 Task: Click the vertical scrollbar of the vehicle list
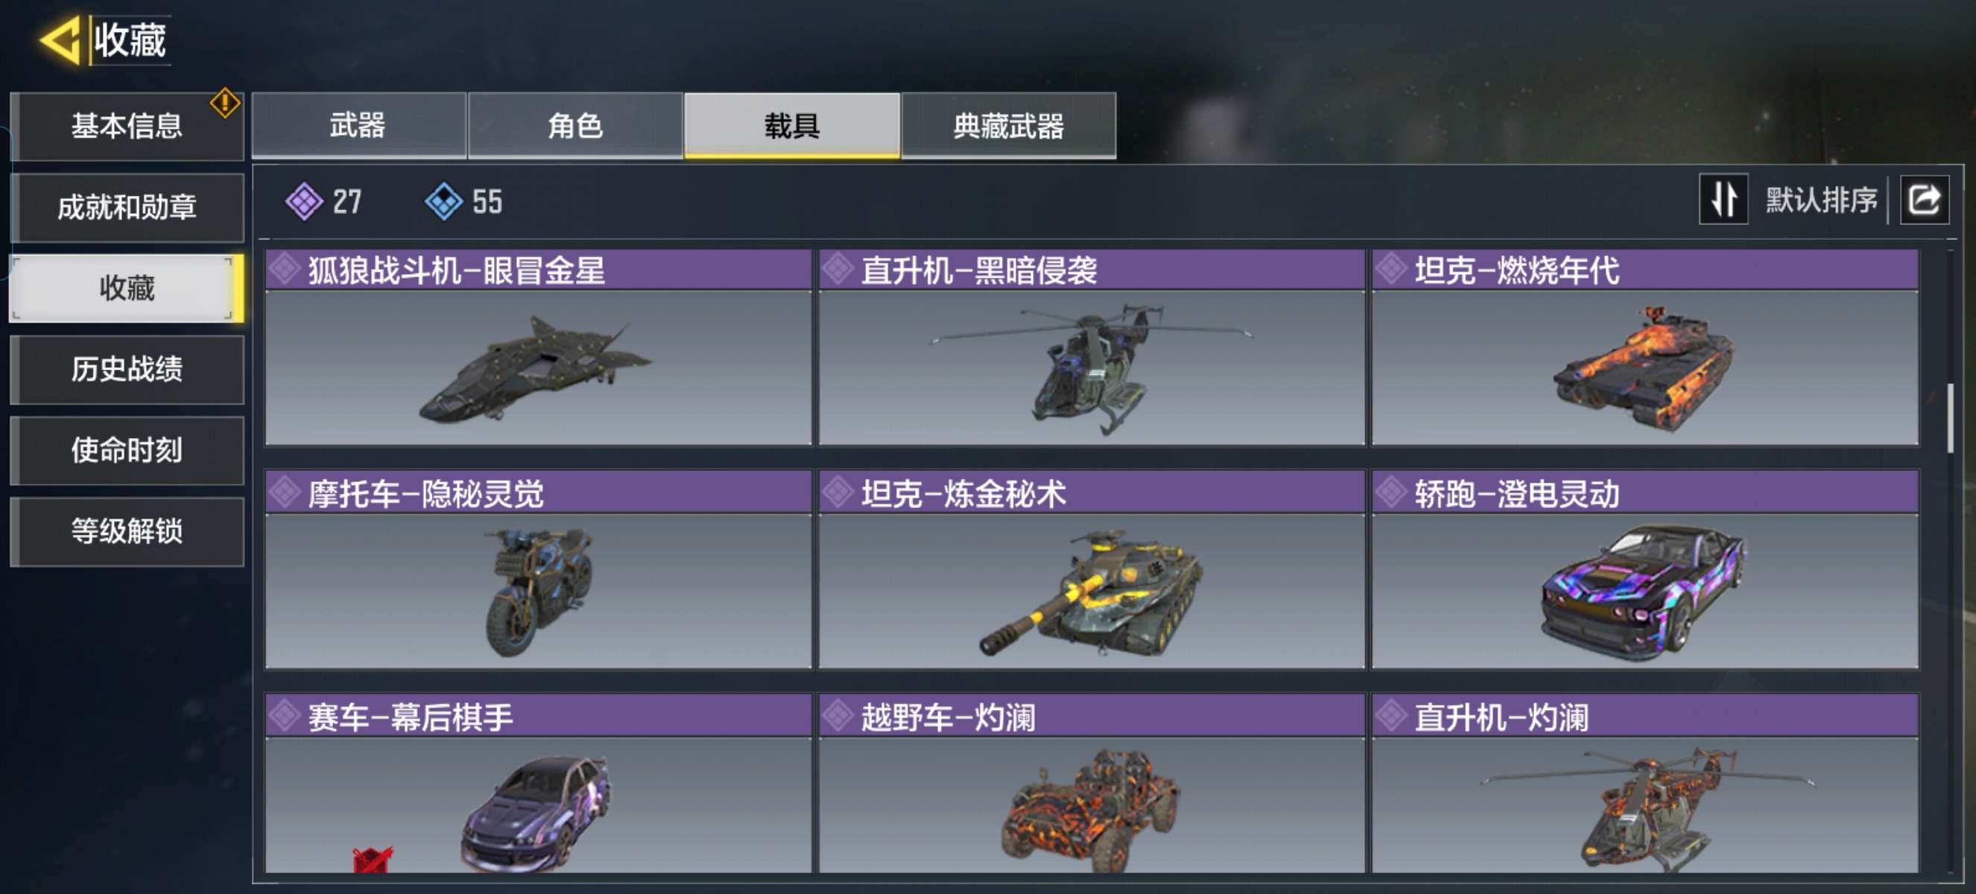tap(1950, 419)
